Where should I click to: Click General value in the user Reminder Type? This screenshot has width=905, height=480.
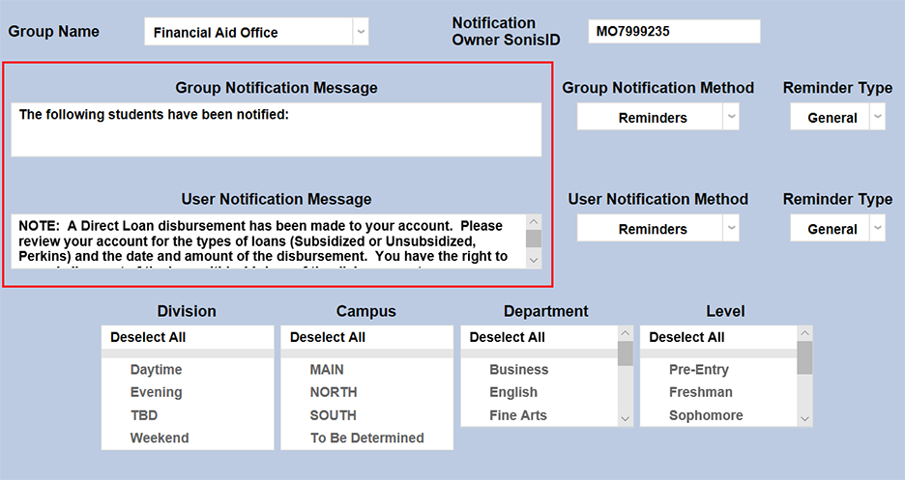point(832,229)
